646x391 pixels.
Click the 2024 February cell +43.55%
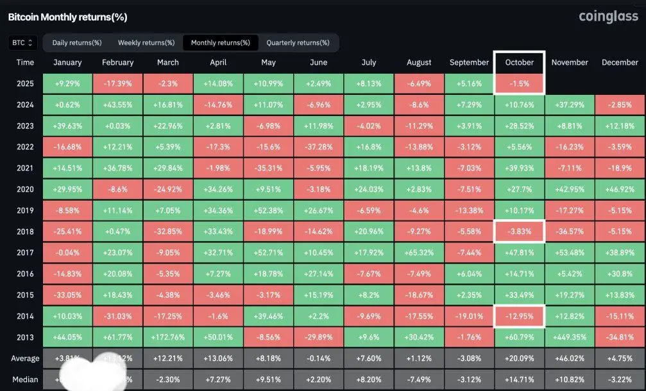(118, 104)
